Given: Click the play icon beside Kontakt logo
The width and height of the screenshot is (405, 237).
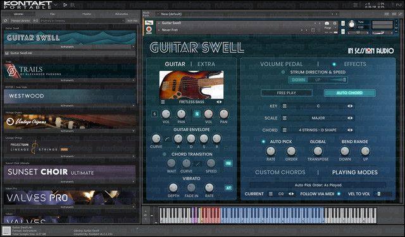Looking at the screenshot, I should click(x=65, y=4).
